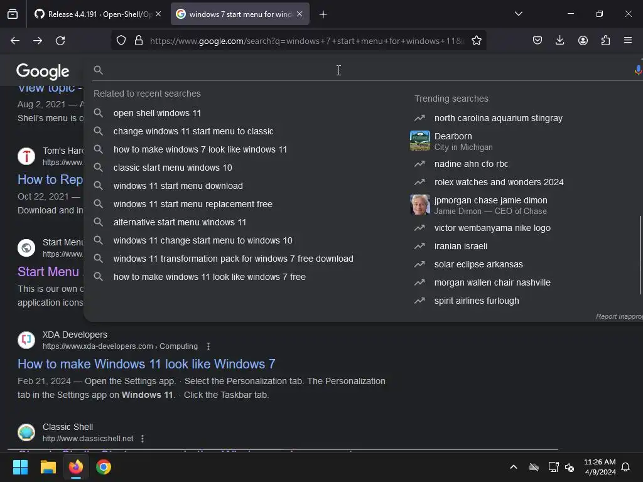Click the XDA Developers site favicon
643x482 pixels.
click(26, 340)
